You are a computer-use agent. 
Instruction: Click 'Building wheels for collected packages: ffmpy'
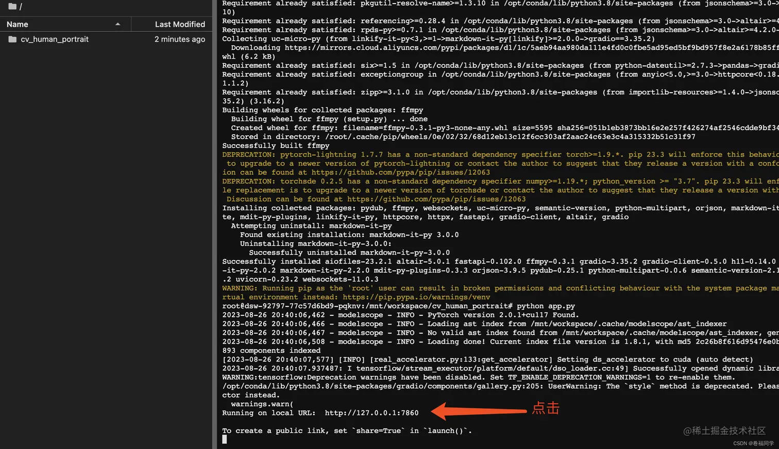(x=323, y=110)
